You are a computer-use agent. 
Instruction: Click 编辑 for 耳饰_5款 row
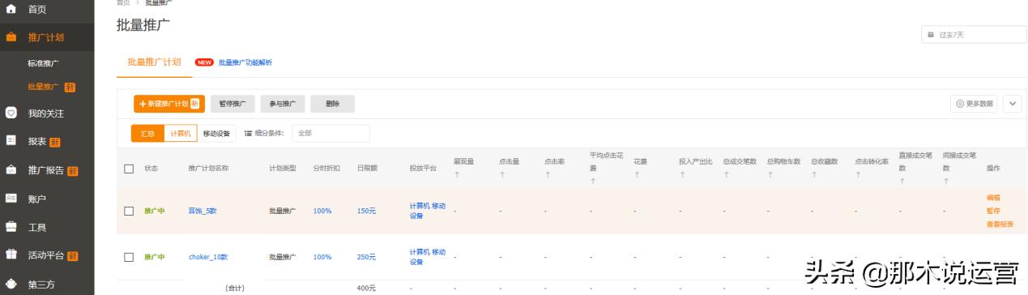point(993,198)
